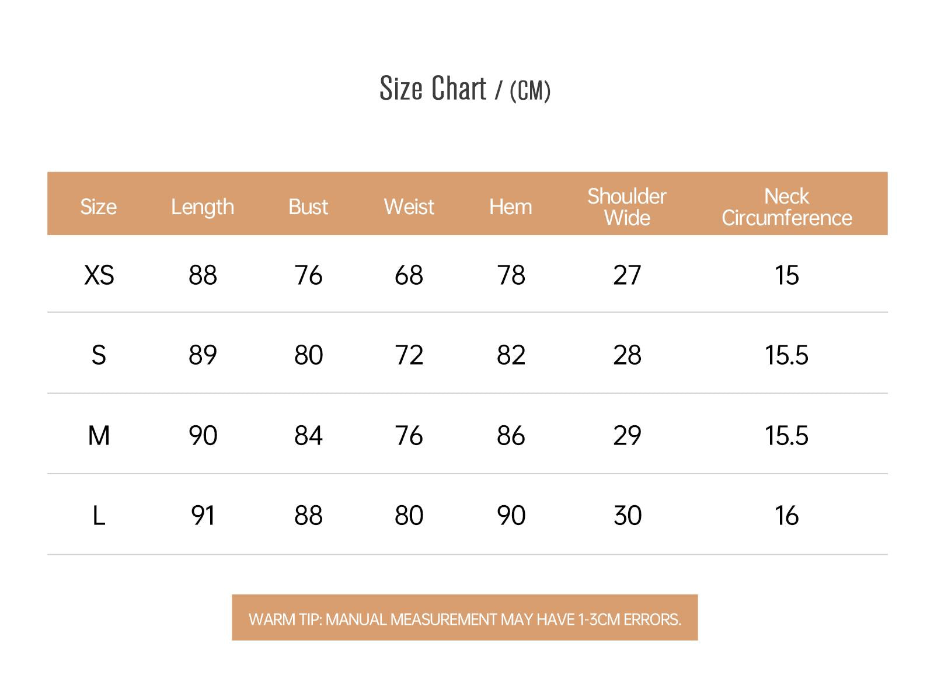The height and width of the screenshot is (700, 934).
Task: Click the warm tip measurement banner
Action: [465, 618]
